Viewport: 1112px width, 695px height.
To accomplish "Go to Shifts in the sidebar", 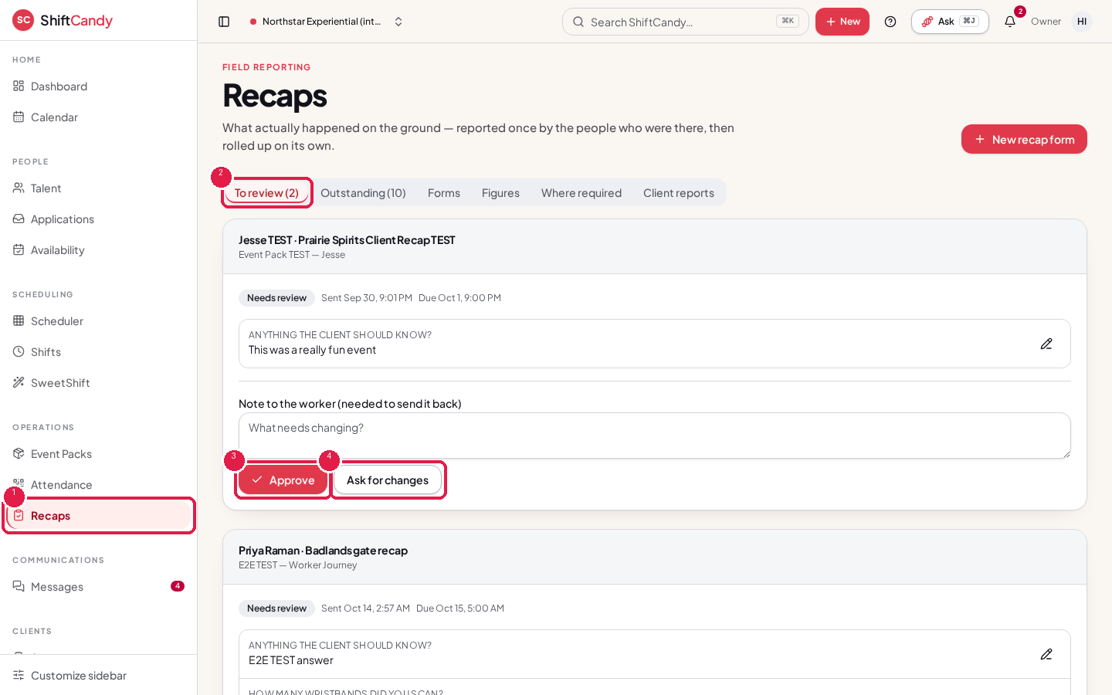I will point(98,352).
